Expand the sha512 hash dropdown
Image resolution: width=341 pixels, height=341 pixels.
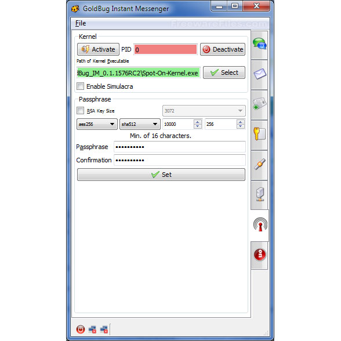[140, 124]
